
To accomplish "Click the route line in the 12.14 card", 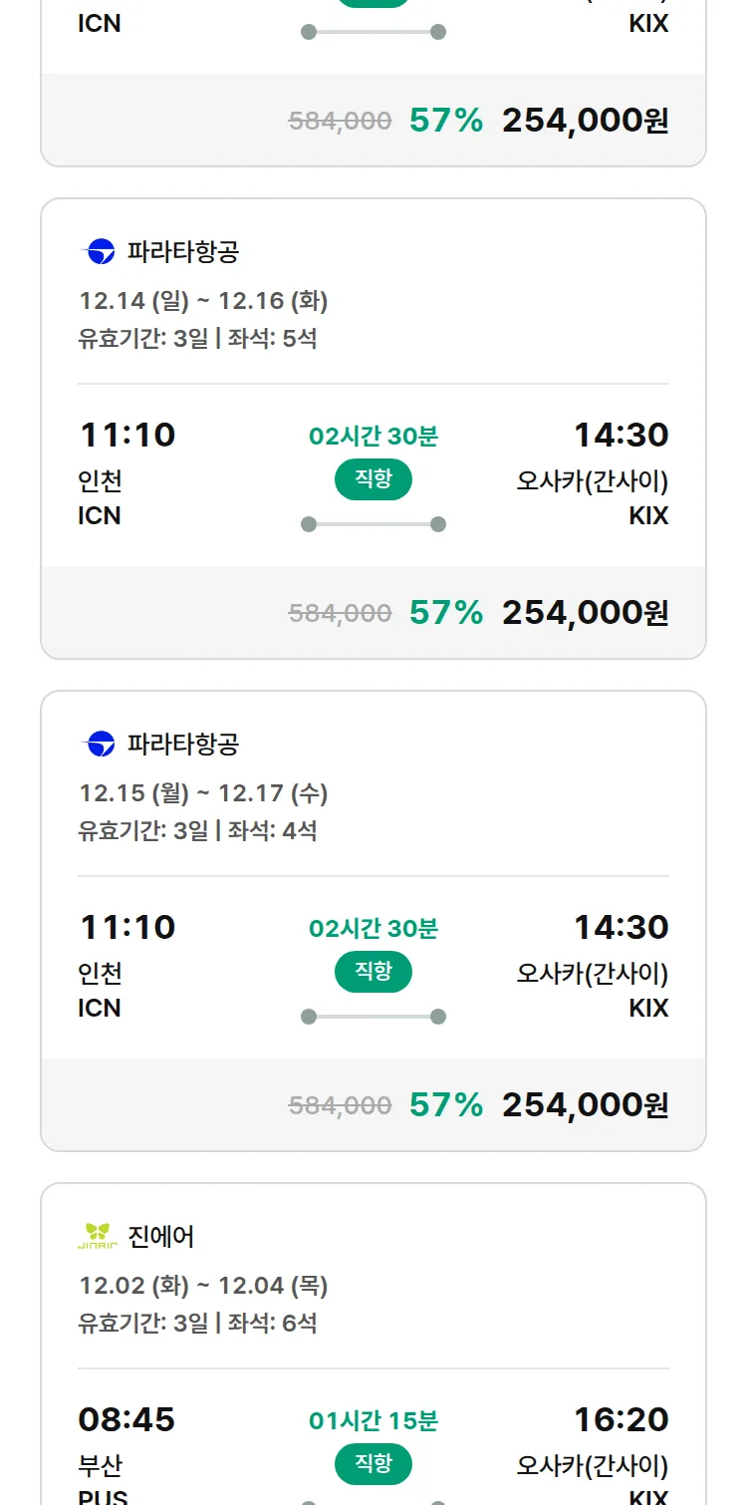I will [373, 524].
